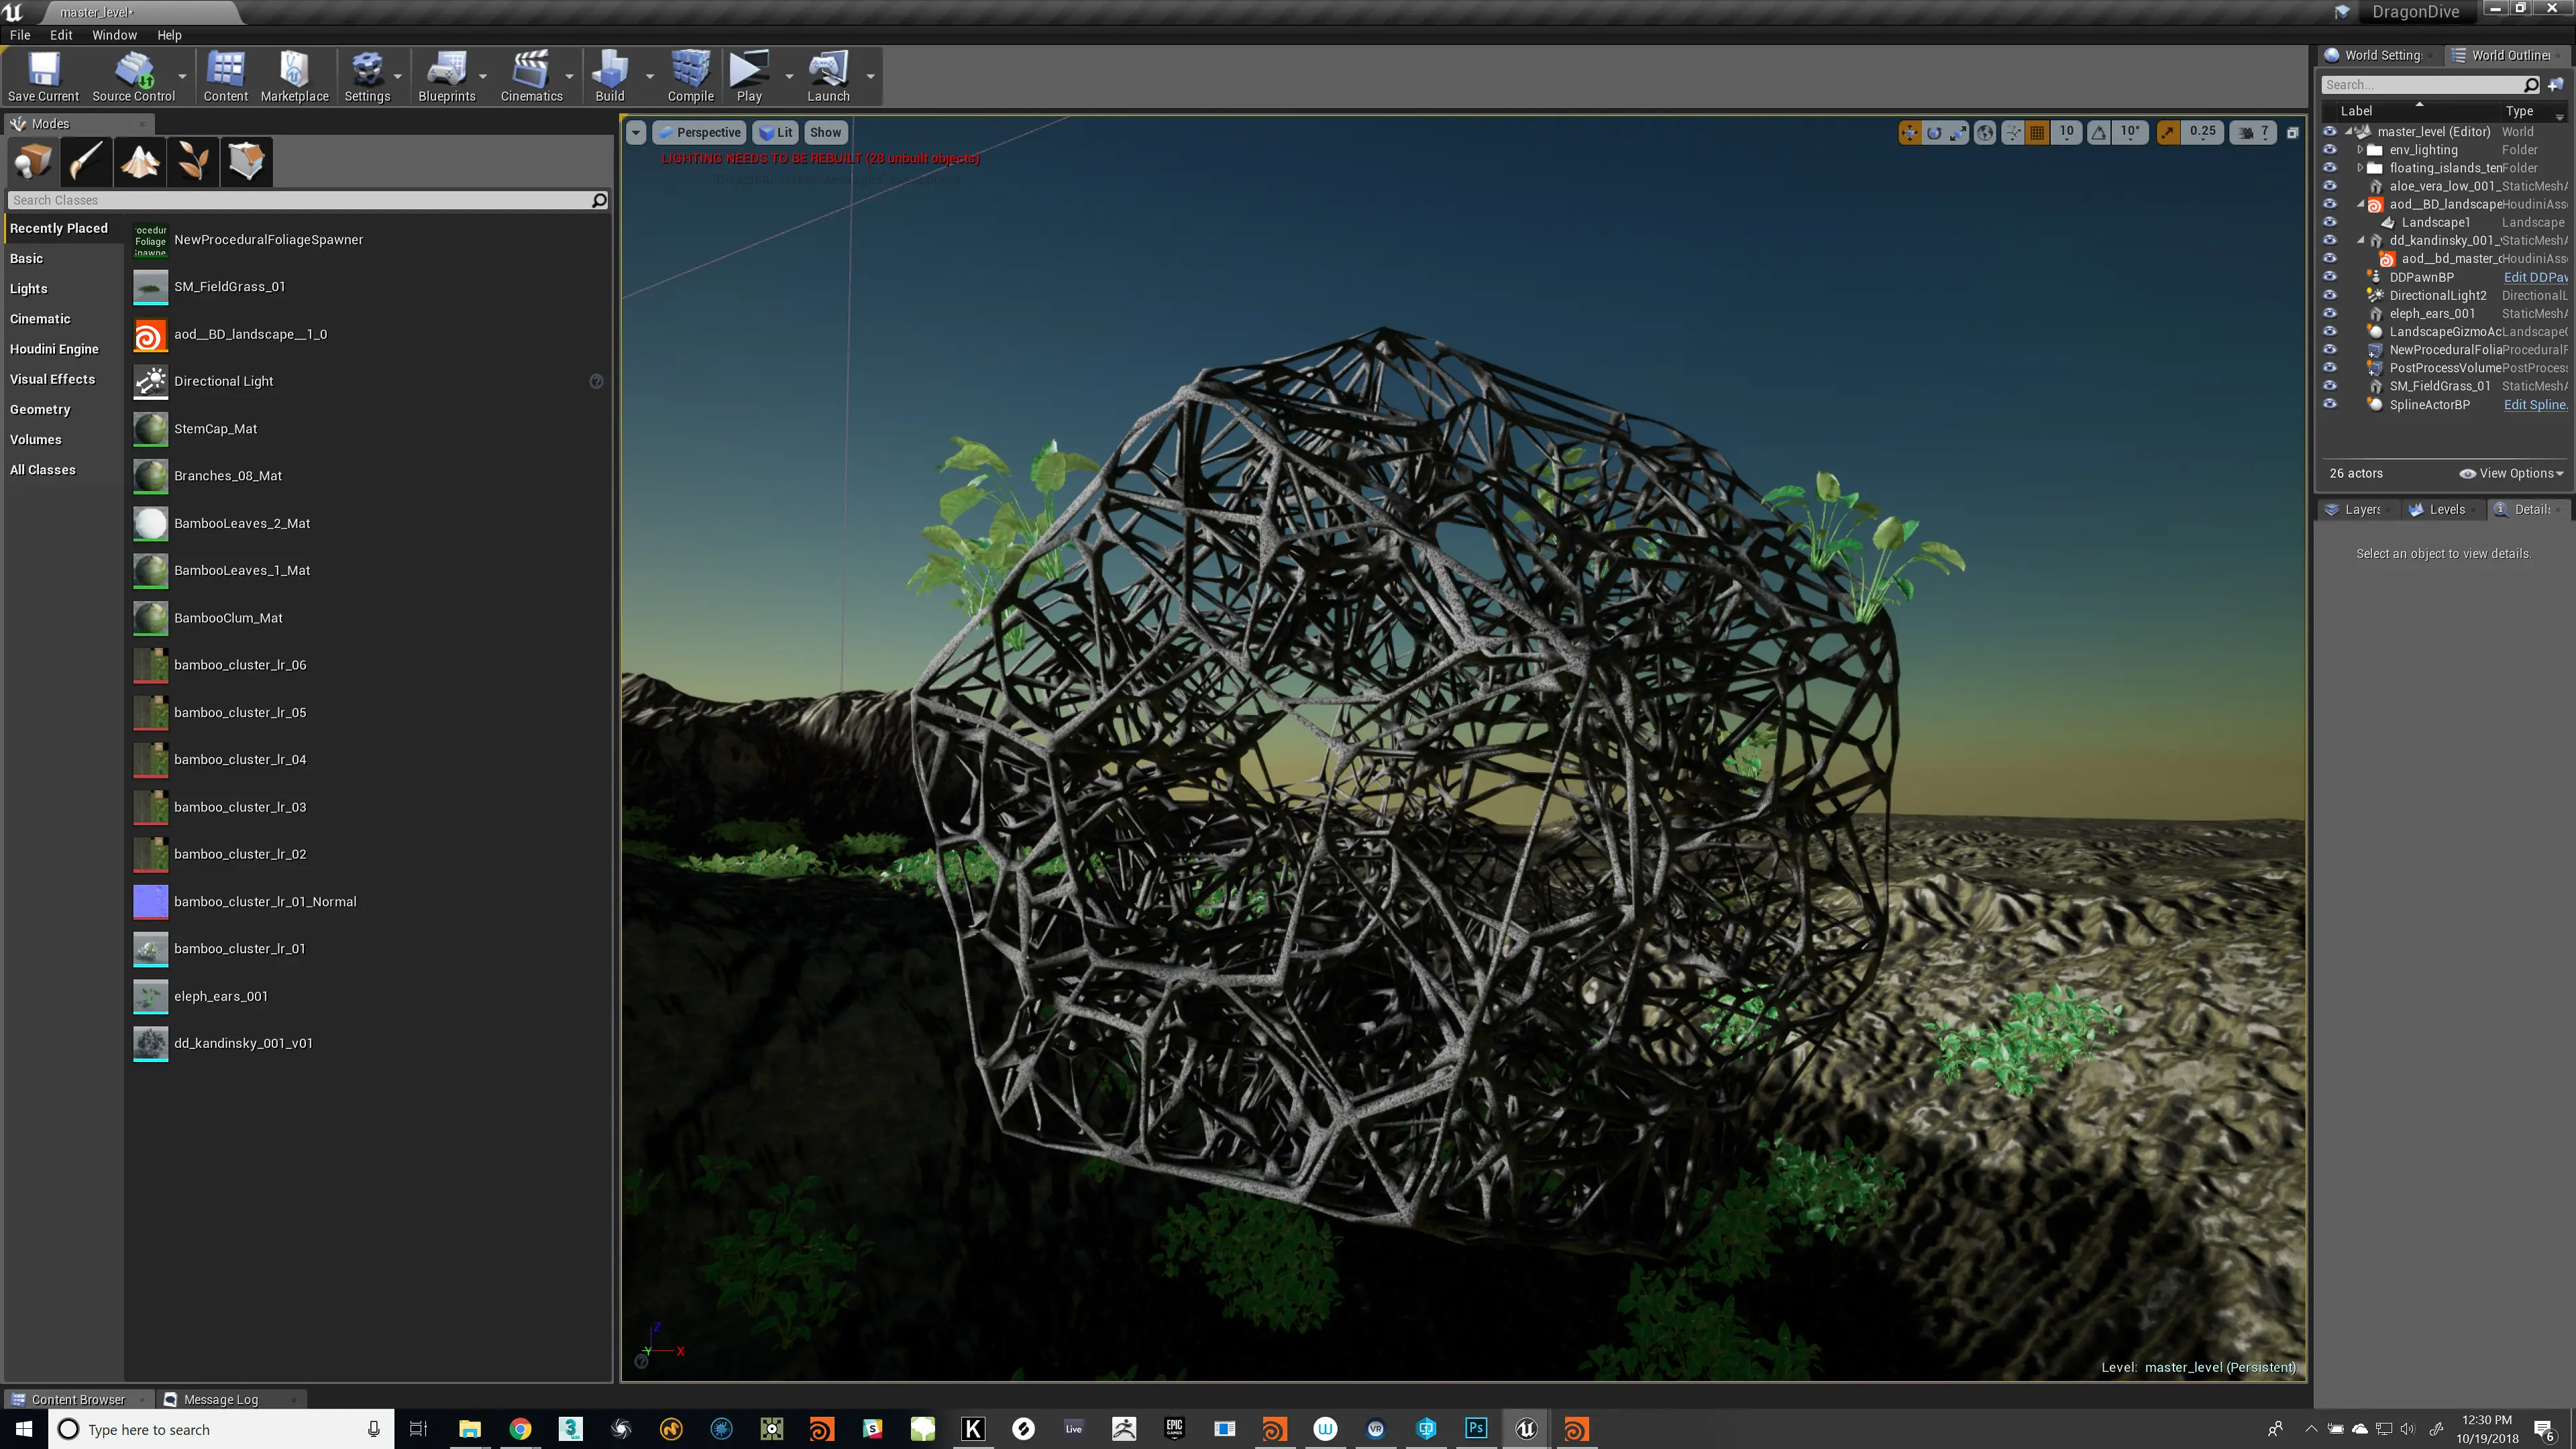Click the Blueprints toolbar icon
The width and height of the screenshot is (2576, 1449).
pyautogui.click(x=446, y=77)
